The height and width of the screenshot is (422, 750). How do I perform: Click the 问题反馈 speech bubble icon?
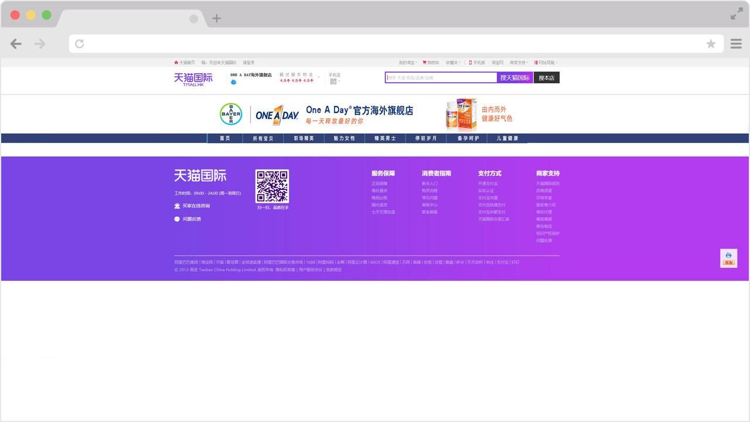pyautogui.click(x=177, y=219)
